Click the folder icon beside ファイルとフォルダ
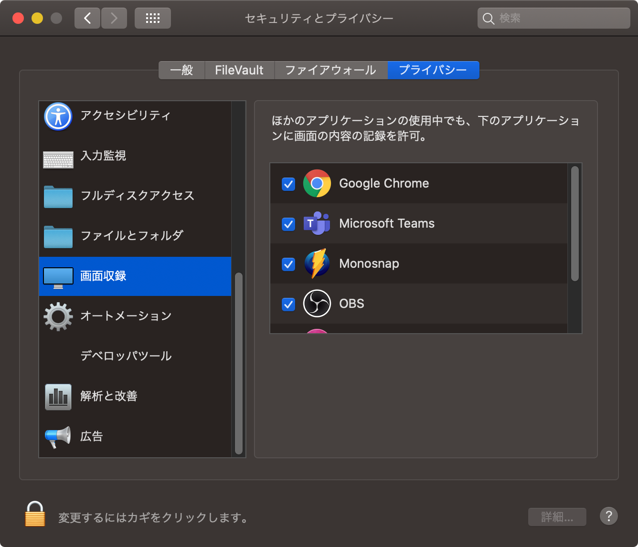638x547 pixels. [x=58, y=237]
